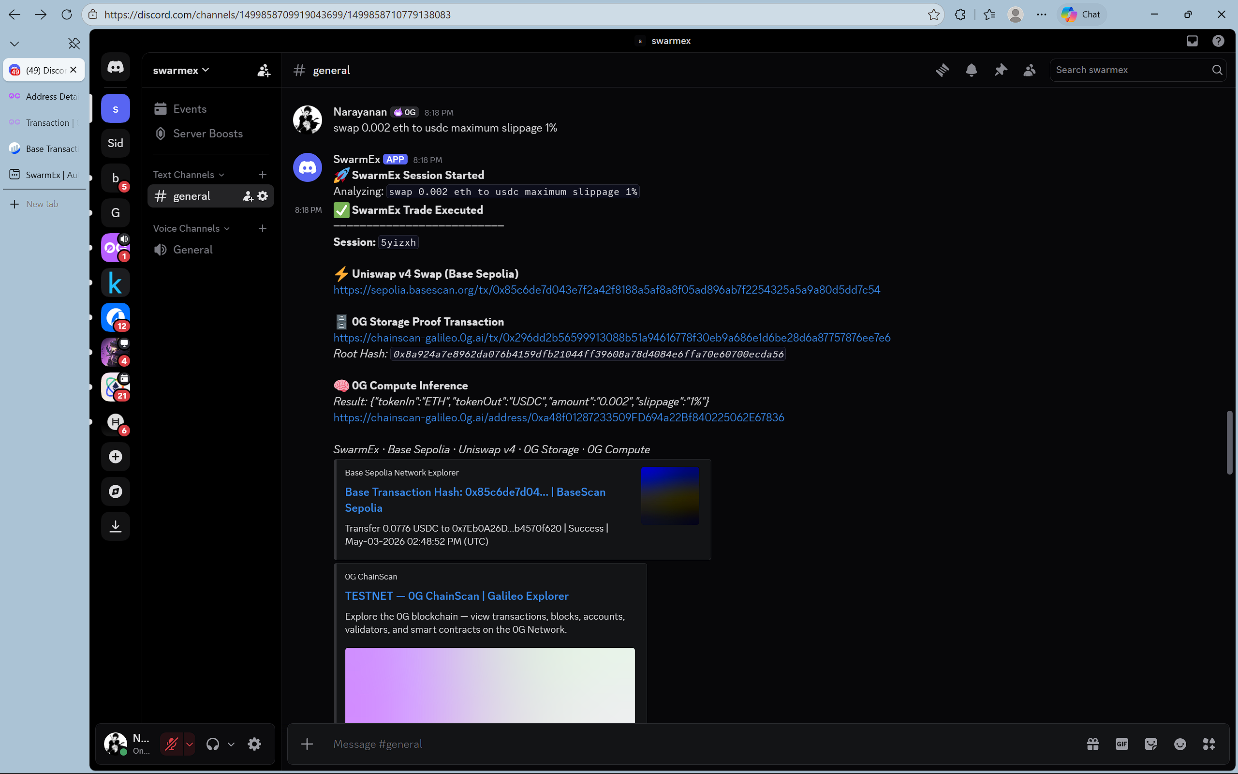
Task: Open Discord direct messages home icon
Action: [x=116, y=67]
